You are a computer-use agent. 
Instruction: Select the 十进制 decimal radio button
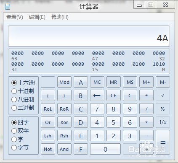pyautogui.click(x=14, y=91)
